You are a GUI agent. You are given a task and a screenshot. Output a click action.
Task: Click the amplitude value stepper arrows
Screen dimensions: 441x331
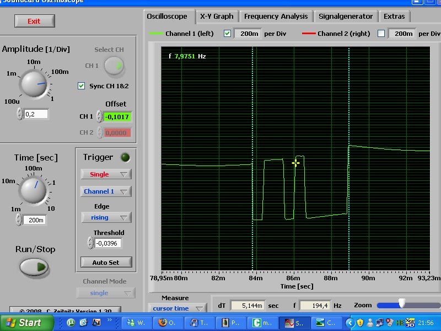(x=19, y=114)
